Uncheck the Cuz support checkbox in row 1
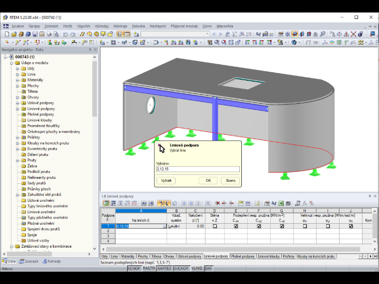 pos(282,226)
